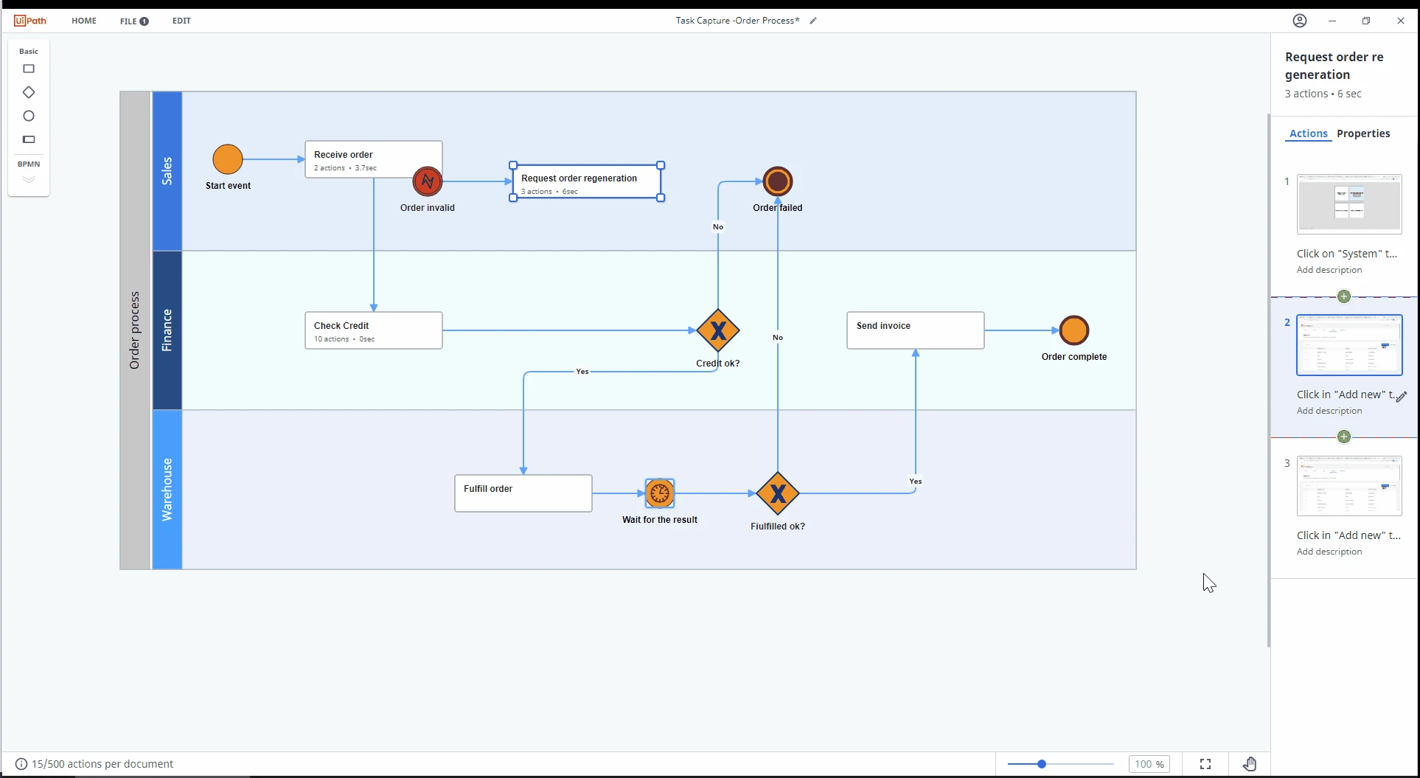Click the Yes label near Send invoice arrow
This screenshot has width=1420, height=778.
pos(916,481)
